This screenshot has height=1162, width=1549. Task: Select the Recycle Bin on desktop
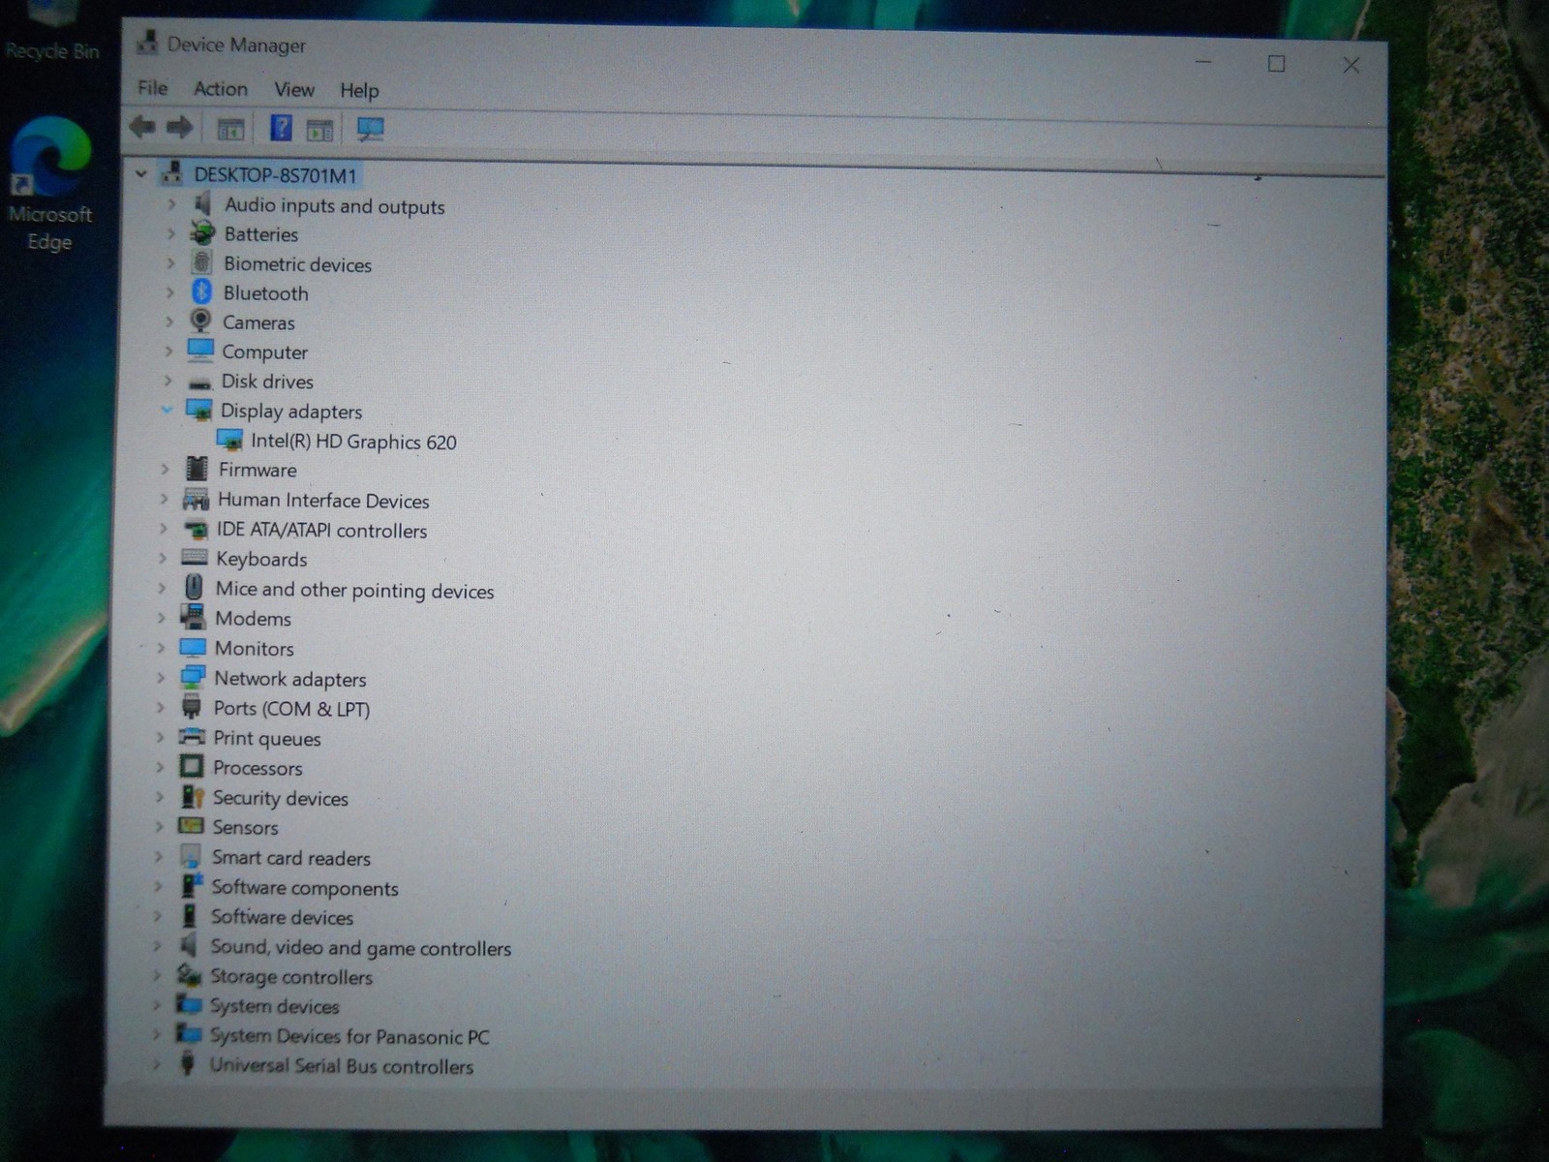[x=52, y=32]
